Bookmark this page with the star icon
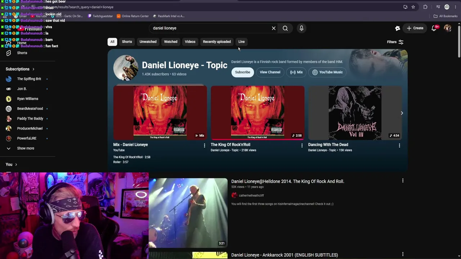Screen dimensions: 461x259 (413, 7)
